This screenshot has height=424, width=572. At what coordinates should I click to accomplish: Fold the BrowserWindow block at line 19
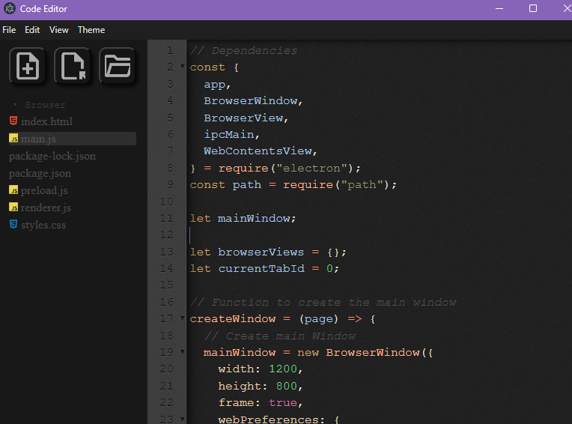183,351
